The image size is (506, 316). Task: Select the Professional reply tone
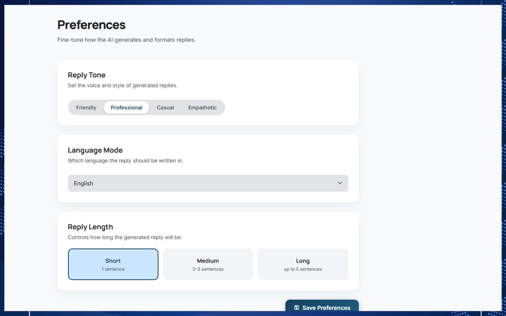pyautogui.click(x=126, y=107)
